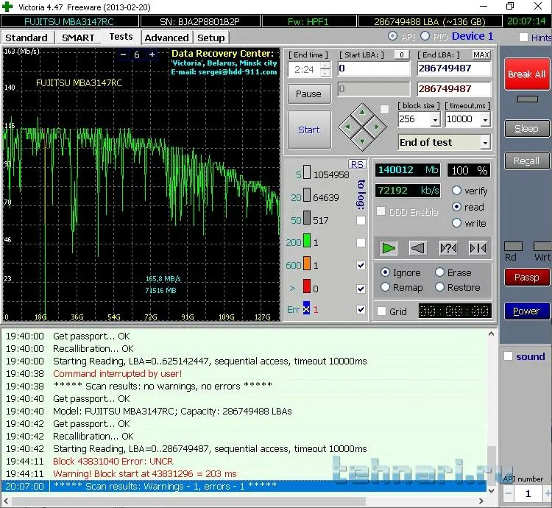Click the right arrow on diamond navigator

(x=375, y=127)
